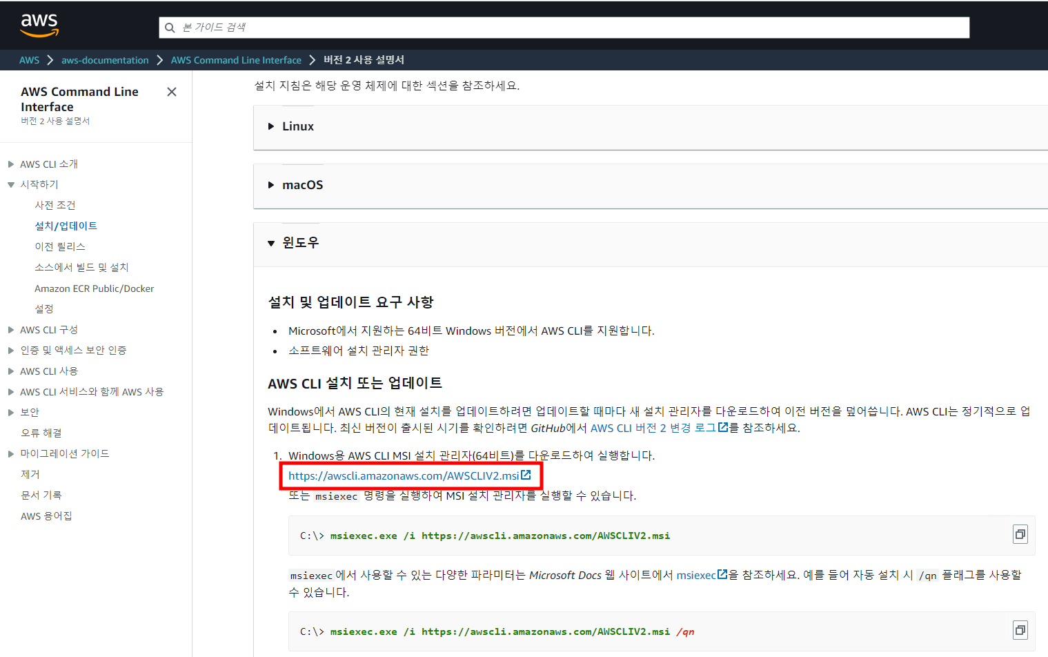The height and width of the screenshot is (657, 1048).
Task: Open 설정 page in sidebar
Action: click(x=44, y=308)
